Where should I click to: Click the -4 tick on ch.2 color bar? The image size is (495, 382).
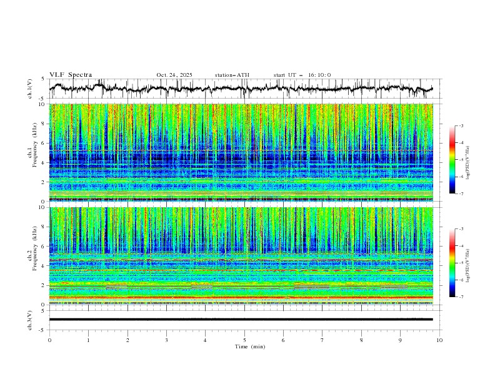pyautogui.click(x=461, y=246)
